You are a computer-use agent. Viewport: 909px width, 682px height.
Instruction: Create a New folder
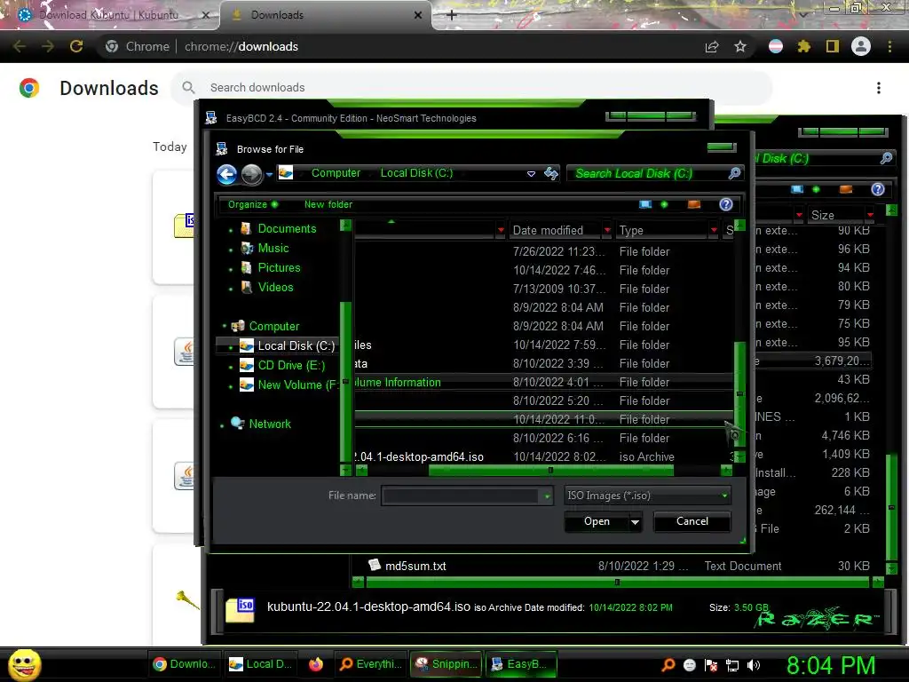(328, 204)
